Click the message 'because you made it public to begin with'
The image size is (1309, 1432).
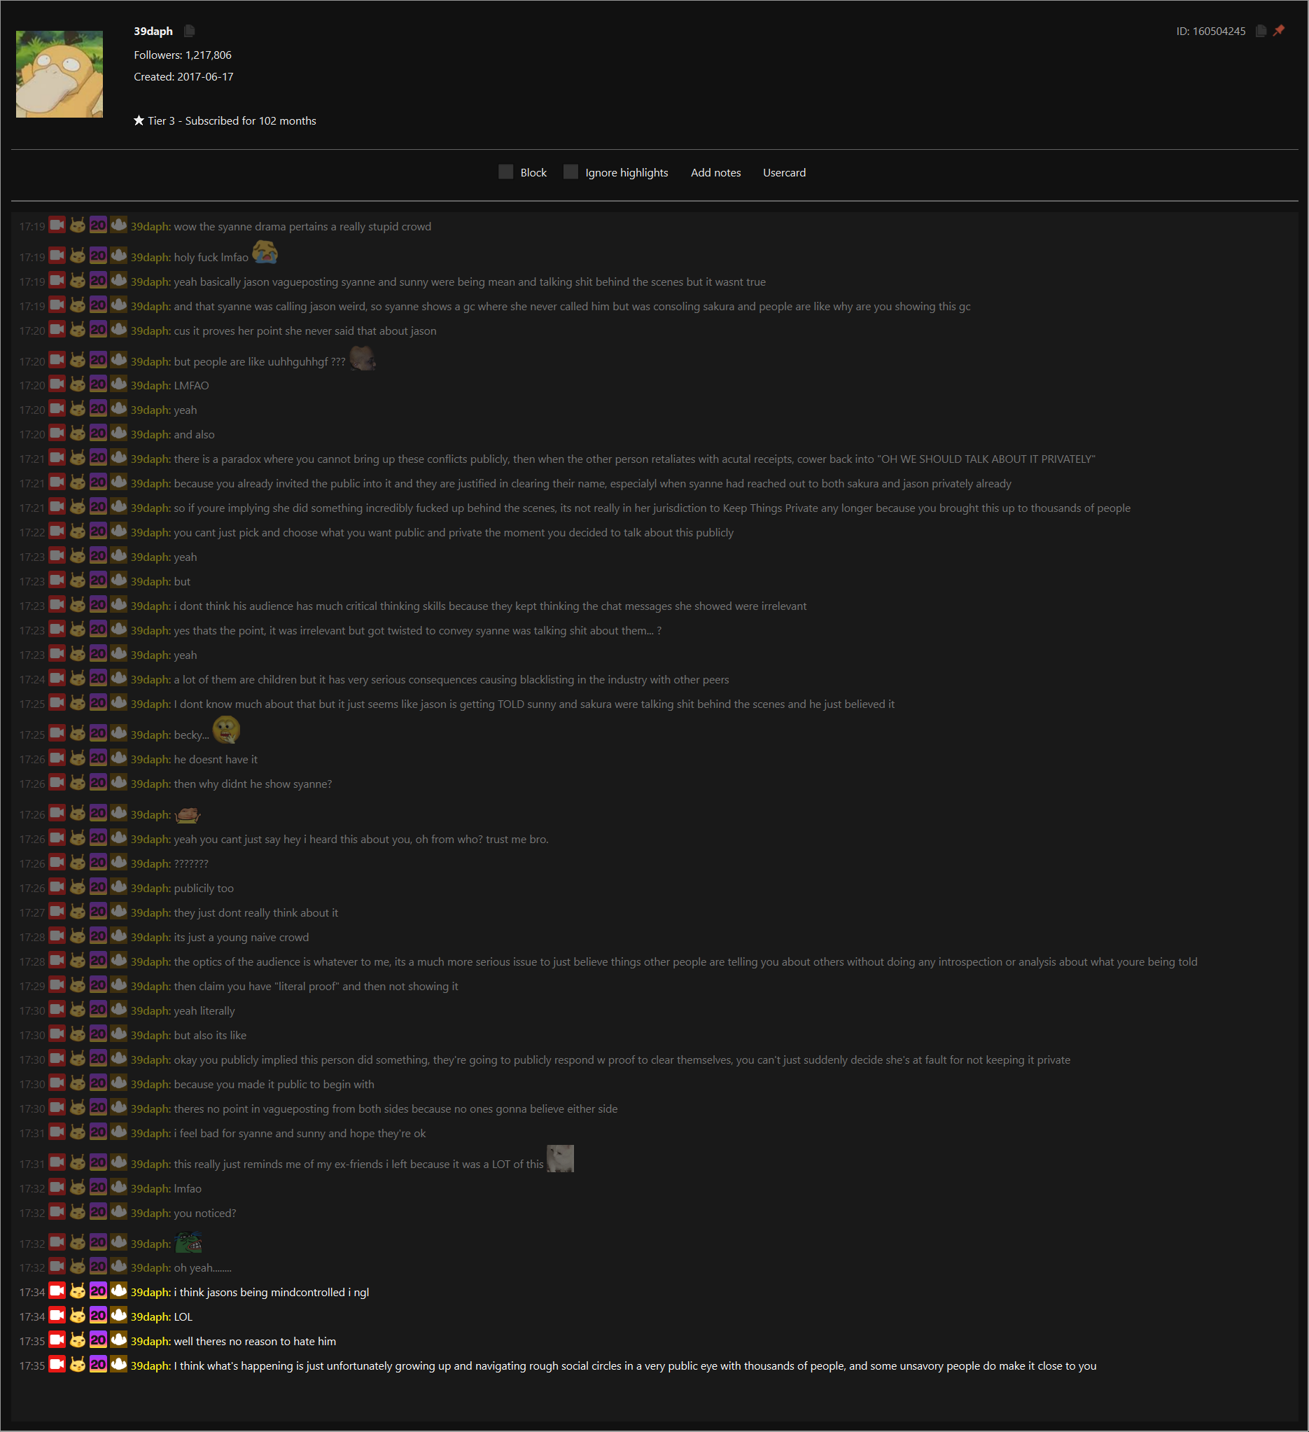click(274, 1085)
